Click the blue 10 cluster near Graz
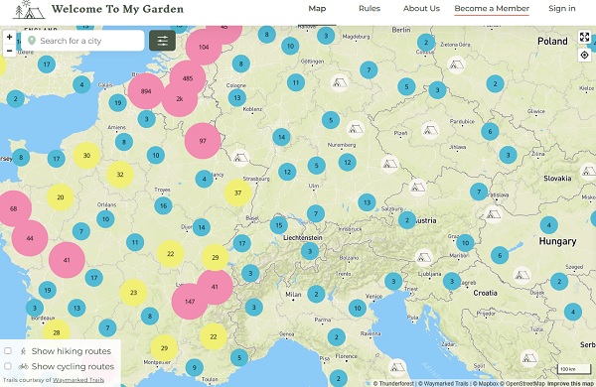This screenshot has width=596, height=387. (465, 243)
